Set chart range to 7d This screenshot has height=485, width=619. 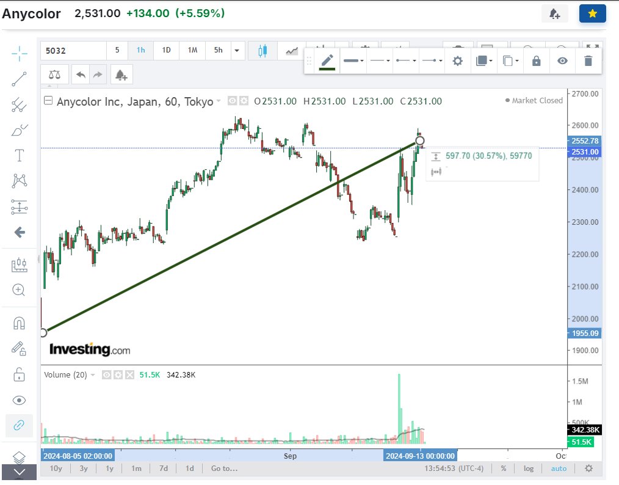[x=164, y=469]
